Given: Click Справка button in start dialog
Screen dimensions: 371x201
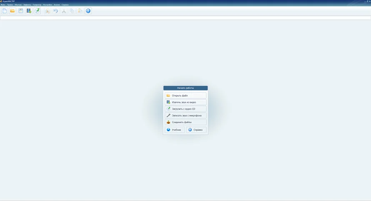Looking at the screenshot, I should tap(196, 130).
